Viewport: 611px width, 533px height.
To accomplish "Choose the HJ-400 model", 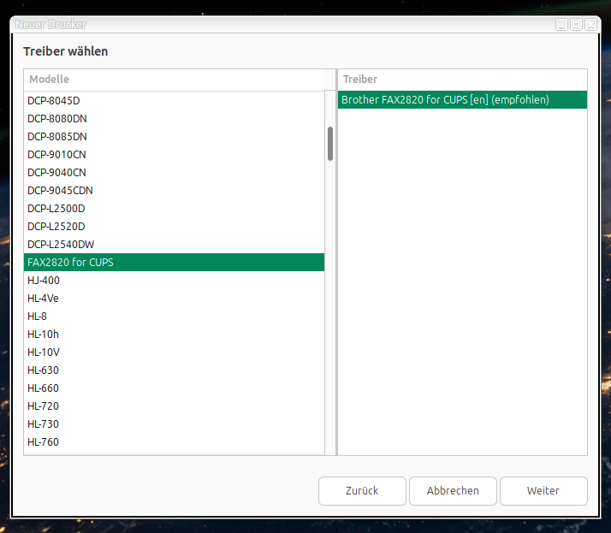I will pyautogui.click(x=174, y=280).
